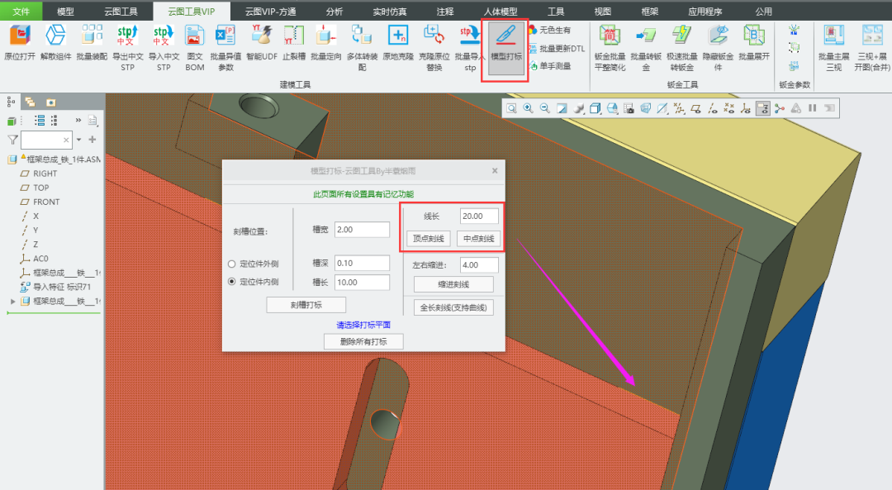Click the model tree filter funnel icon
Viewport: 892px width, 490px height.
(x=12, y=140)
